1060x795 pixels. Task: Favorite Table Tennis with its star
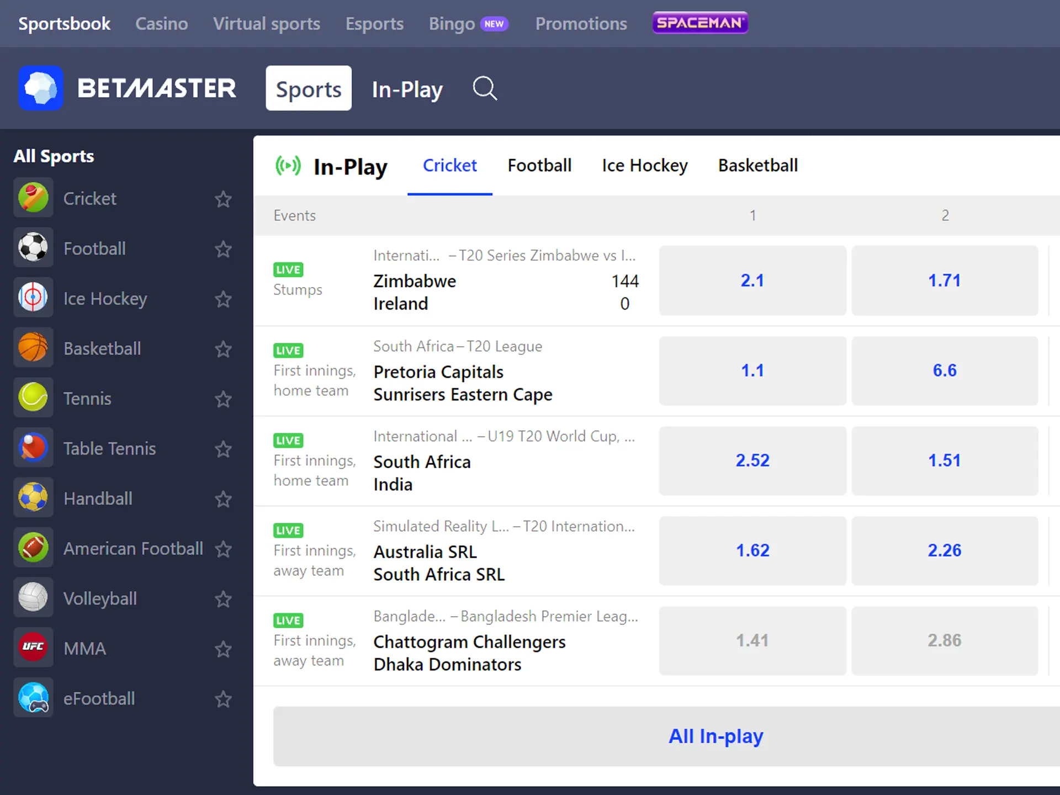coord(223,449)
